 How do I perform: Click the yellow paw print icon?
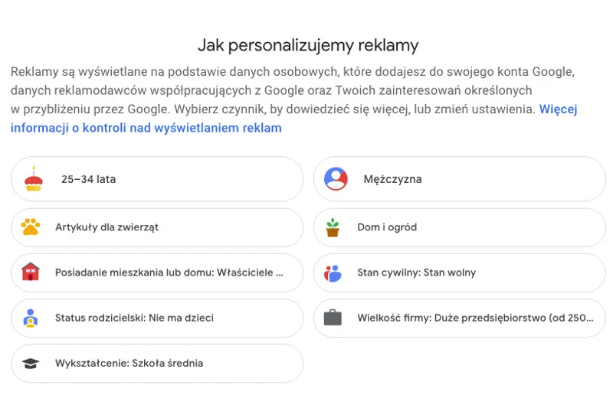31,227
